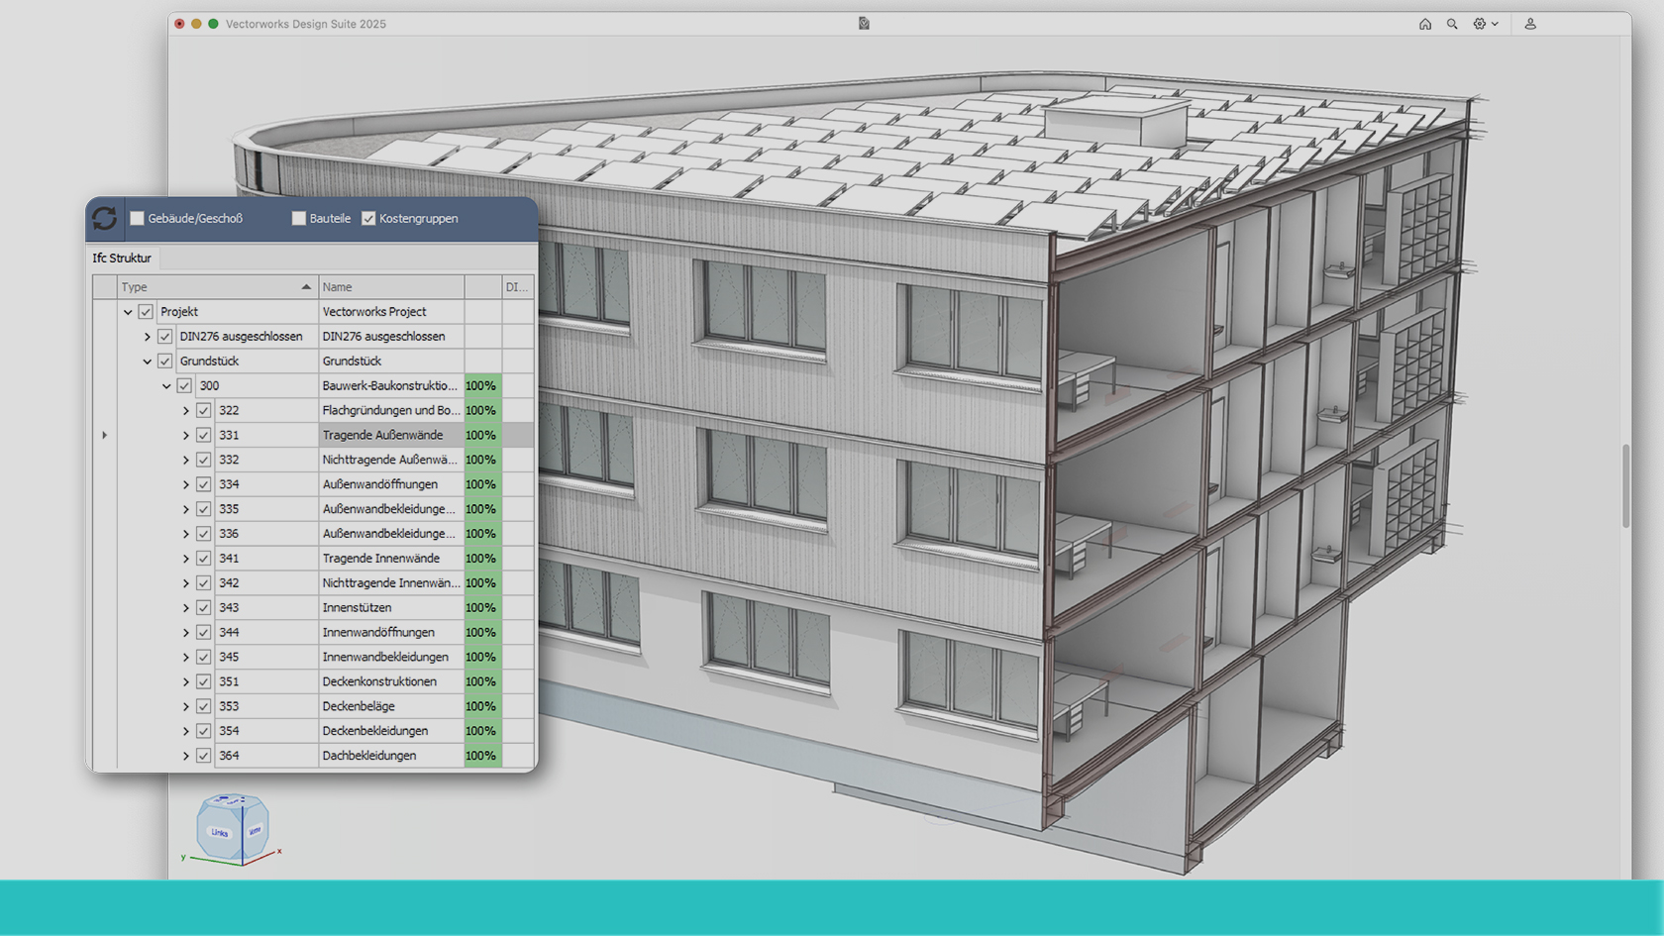Uncheck checkbox for row 341
Screen dimensions: 1664x936
coord(203,559)
